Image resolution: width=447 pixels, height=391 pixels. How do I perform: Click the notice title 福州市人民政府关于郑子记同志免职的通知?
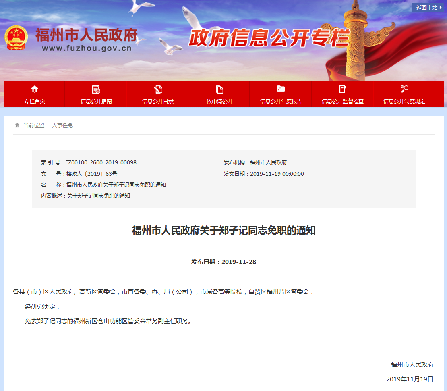223,230
